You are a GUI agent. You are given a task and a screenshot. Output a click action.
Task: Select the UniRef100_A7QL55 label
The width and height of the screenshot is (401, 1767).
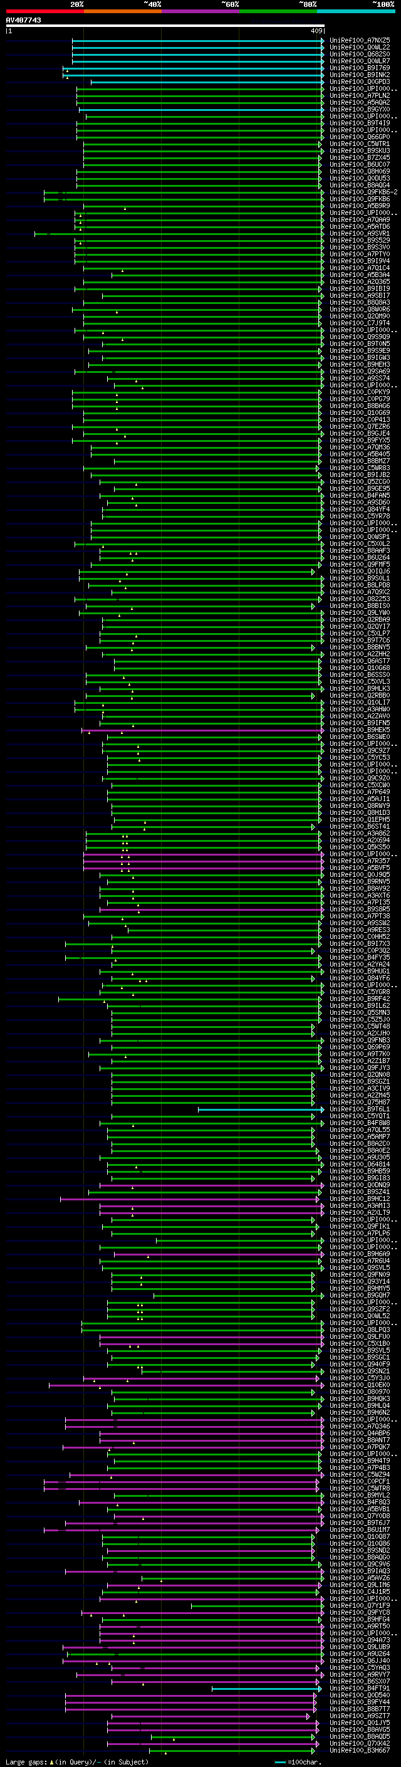click(359, 1130)
